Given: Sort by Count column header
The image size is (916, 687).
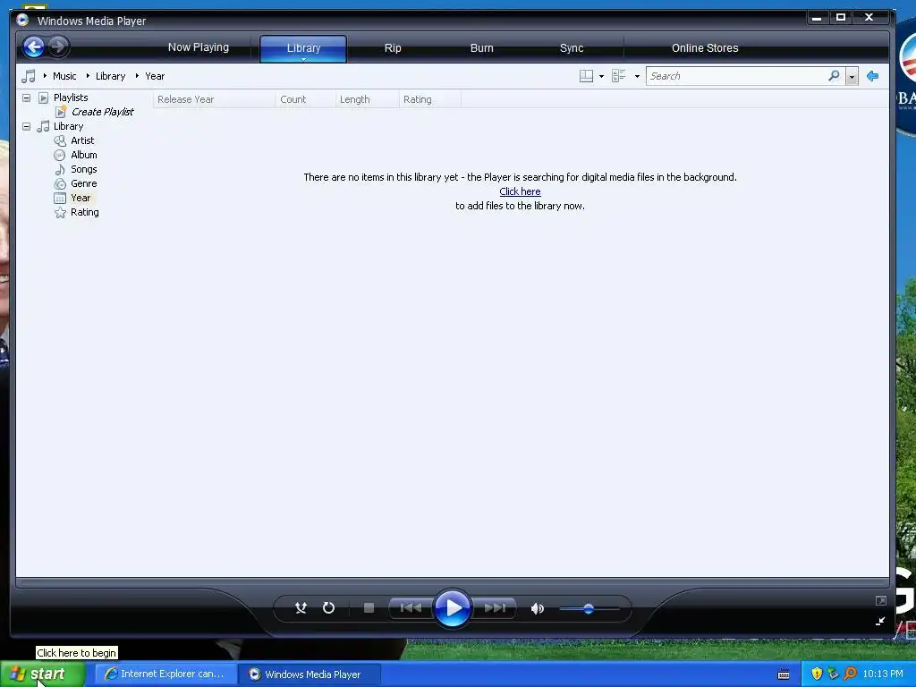Looking at the screenshot, I should [x=306, y=99].
